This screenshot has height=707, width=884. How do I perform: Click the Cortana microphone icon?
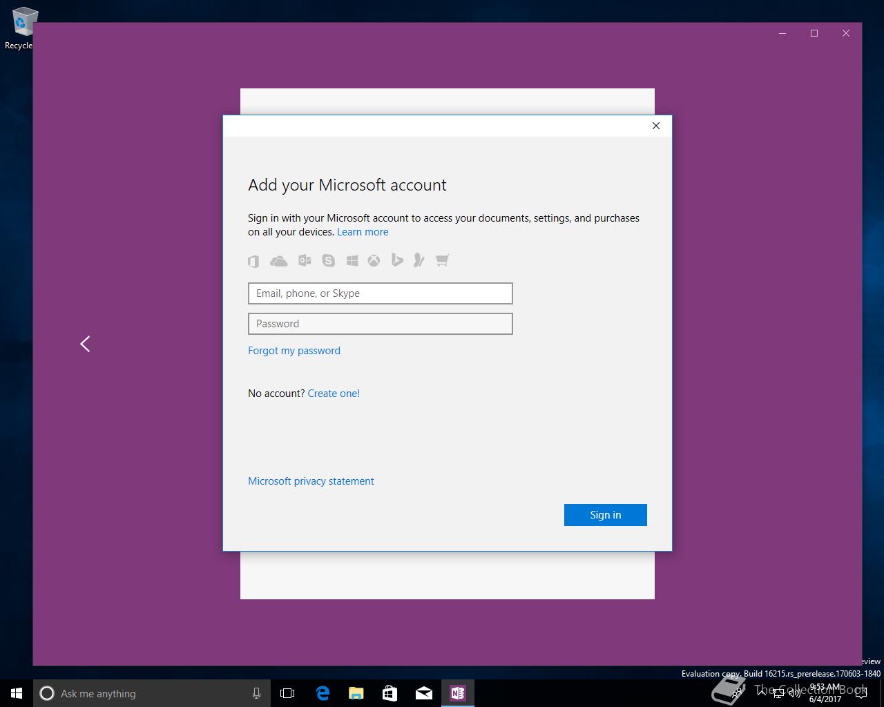click(x=256, y=693)
